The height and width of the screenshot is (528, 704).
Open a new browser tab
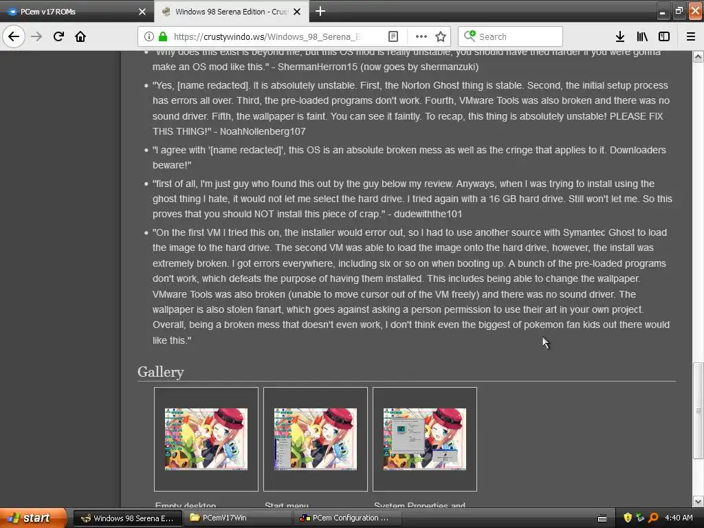(x=320, y=11)
